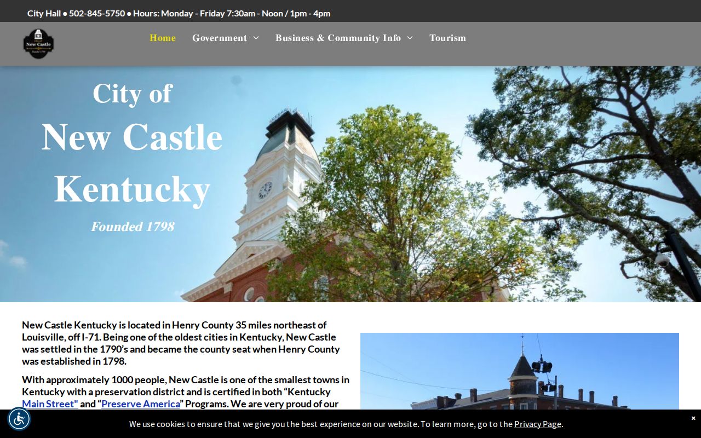Expand the Business & Community Info chevron
The height and width of the screenshot is (438, 701).
coord(410,38)
